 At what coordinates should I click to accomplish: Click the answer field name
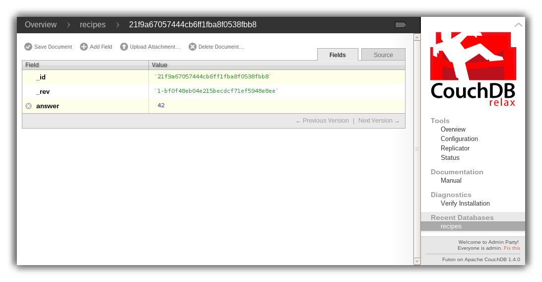point(48,106)
